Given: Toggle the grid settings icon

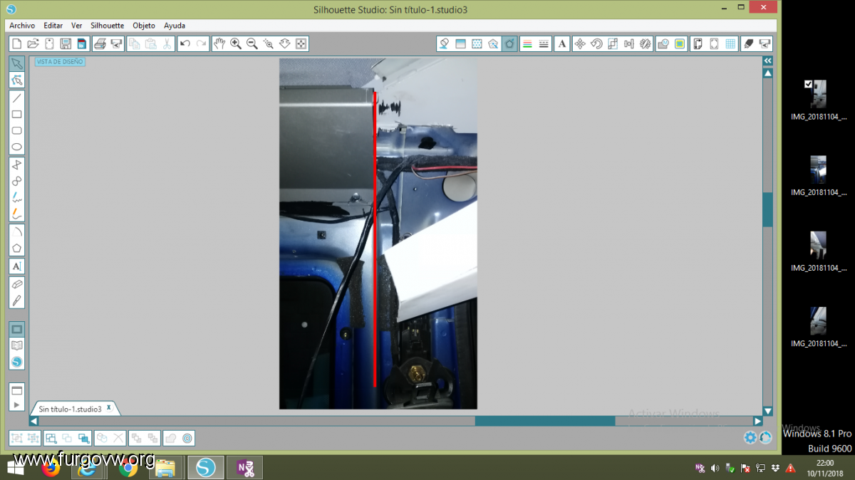Looking at the screenshot, I should (x=730, y=44).
